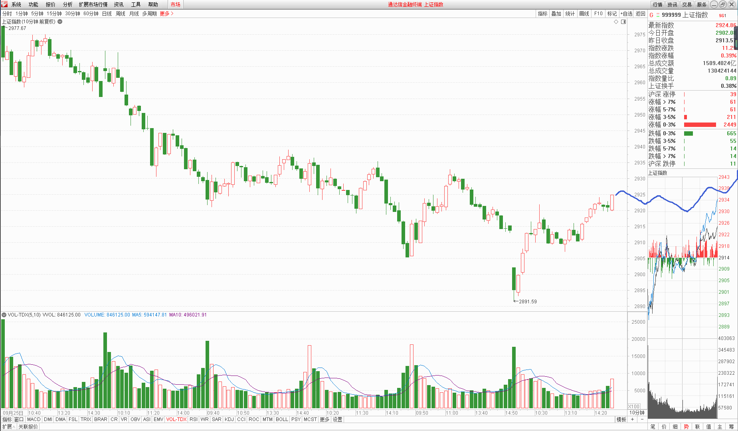This screenshot has width=738, height=431.
Task: Open the 上证指数 chart title dropdown arrow
Action: (x=60, y=22)
